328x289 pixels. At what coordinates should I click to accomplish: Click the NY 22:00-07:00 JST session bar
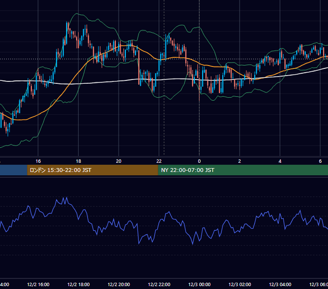click(243, 170)
